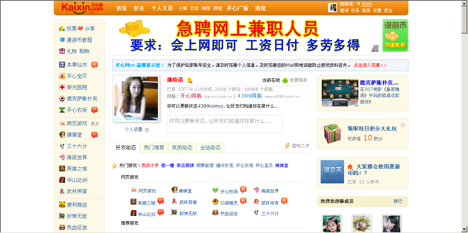The image size is (468, 233).
Task: Switch to the 我的动态 tab
Action: [182, 148]
